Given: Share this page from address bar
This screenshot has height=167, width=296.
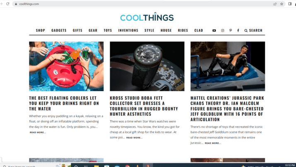Looking at the screenshot, I should [x=275, y=4].
